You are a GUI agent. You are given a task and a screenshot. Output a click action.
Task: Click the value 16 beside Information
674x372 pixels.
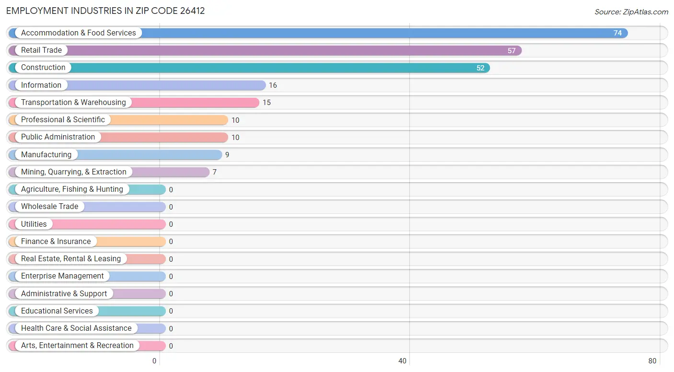(273, 85)
